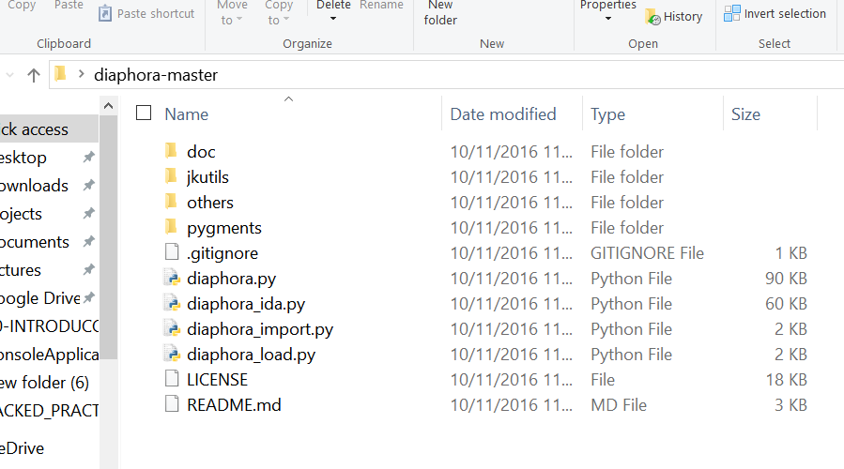This screenshot has width=844, height=469.
Task: Click the navigation pane scrollbar
Action: [x=109, y=281]
